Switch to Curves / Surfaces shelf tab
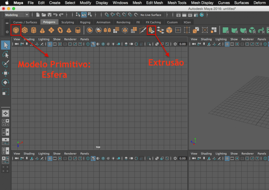Viewport: 269px width, 190px height. [x=25, y=22]
